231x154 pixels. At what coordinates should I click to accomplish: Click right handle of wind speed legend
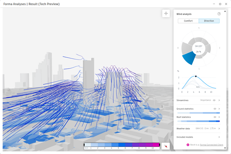[160, 145]
